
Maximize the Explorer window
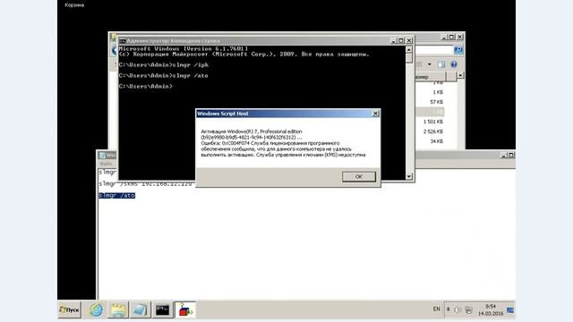click(x=451, y=38)
